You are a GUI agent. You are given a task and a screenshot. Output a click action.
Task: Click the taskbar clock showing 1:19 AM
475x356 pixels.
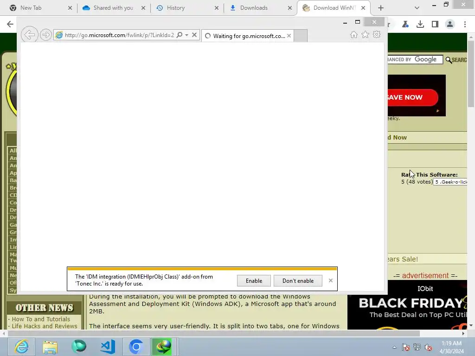coord(451,347)
